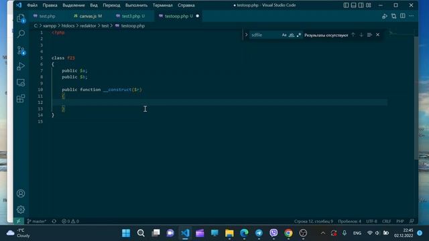The width and height of the screenshot is (429, 241).
Task: Open the Файл menu
Action: [x=32, y=5]
